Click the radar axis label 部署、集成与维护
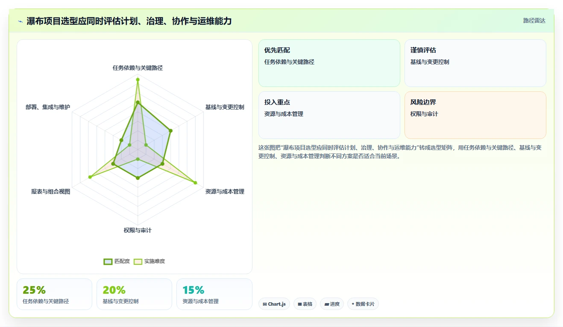The height and width of the screenshot is (327, 563). [x=48, y=107]
